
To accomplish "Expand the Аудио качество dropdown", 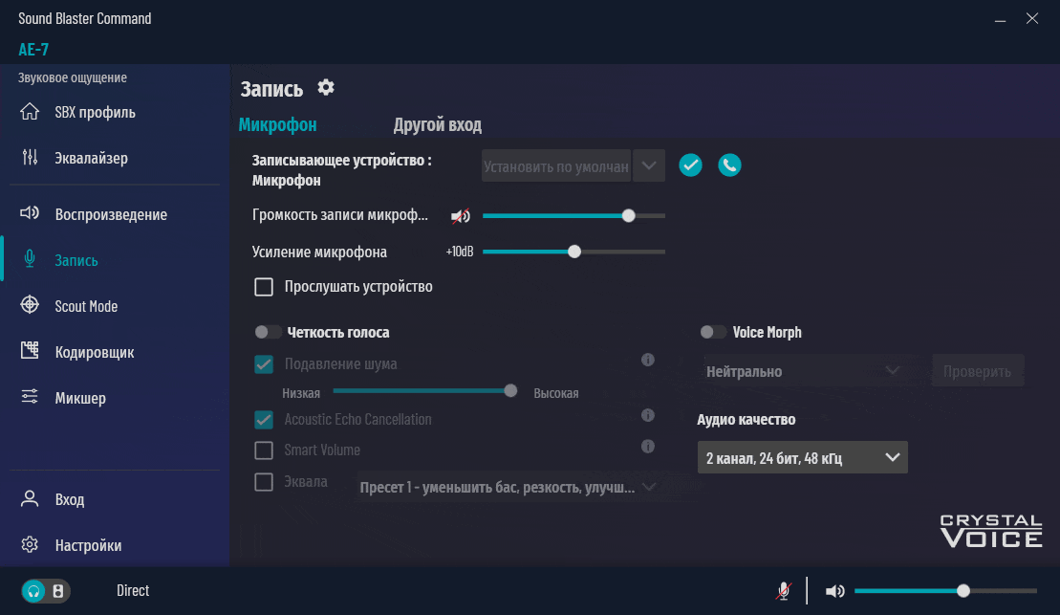I will click(x=802, y=458).
